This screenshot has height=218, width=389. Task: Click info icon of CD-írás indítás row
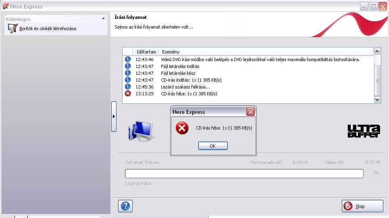128,80
